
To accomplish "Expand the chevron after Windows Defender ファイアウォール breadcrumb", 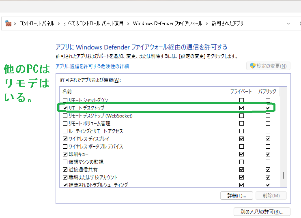I will point(207,24).
